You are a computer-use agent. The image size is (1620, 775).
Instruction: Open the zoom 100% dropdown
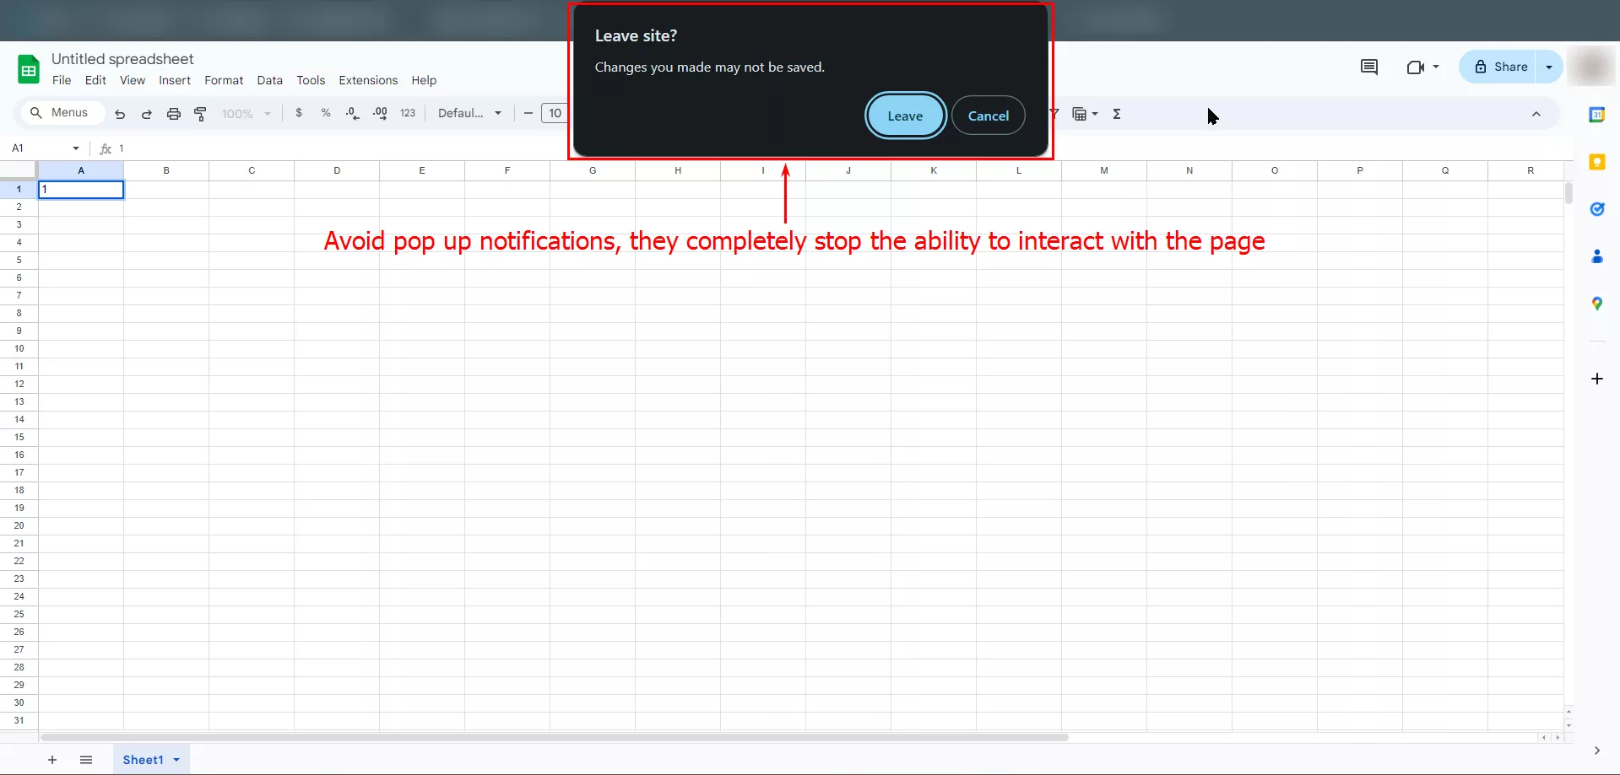[x=246, y=114]
